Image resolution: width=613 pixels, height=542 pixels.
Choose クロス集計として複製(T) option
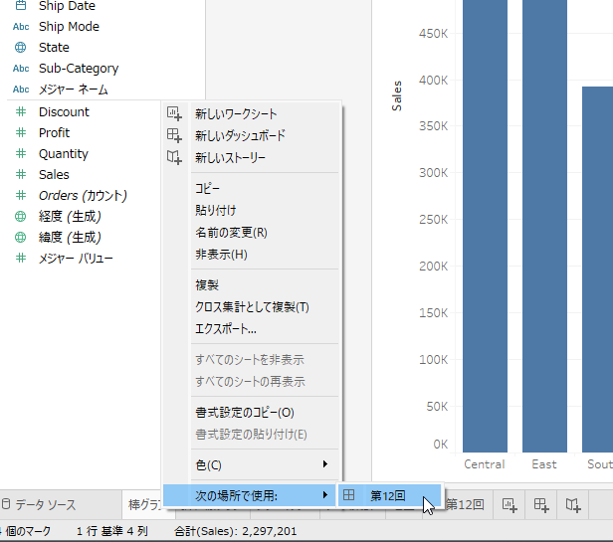(252, 307)
